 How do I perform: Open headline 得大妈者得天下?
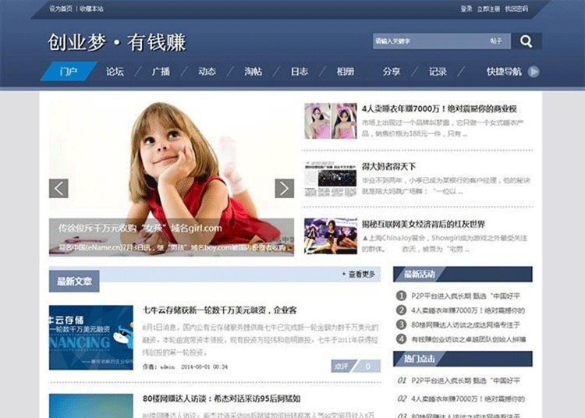(x=388, y=166)
